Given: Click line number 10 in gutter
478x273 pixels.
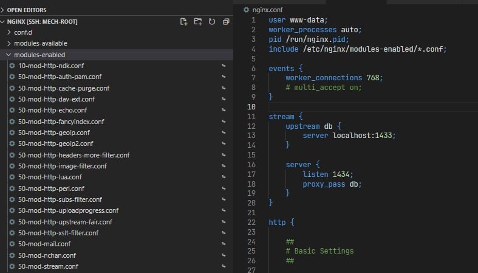Looking at the screenshot, I should [x=251, y=107].
